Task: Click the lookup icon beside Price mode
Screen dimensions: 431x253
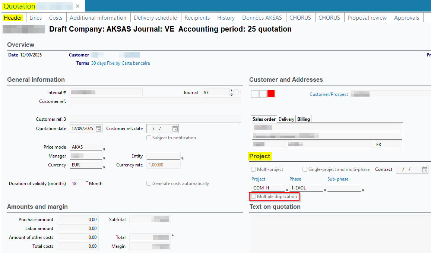Action: pyautogui.click(x=104, y=149)
